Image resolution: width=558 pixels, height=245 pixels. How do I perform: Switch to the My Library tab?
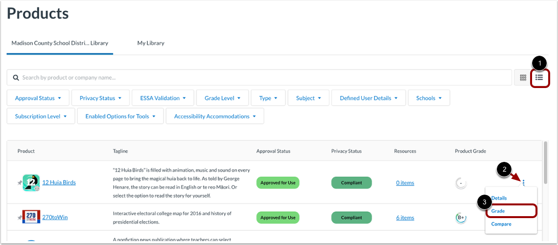(x=151, y=43)
